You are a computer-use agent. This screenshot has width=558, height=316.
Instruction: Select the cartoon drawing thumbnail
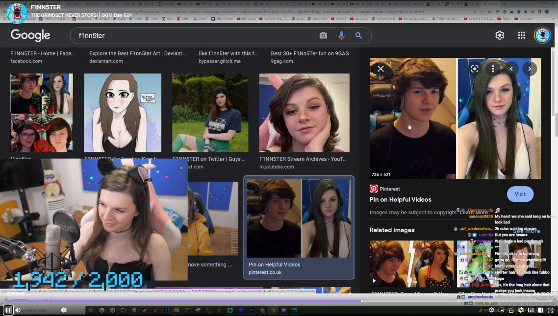(123, 113)
